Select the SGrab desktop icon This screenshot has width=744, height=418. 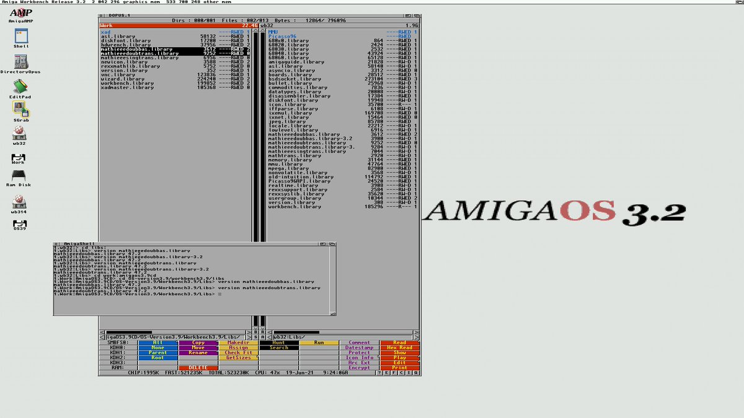[x=21, y=111]
